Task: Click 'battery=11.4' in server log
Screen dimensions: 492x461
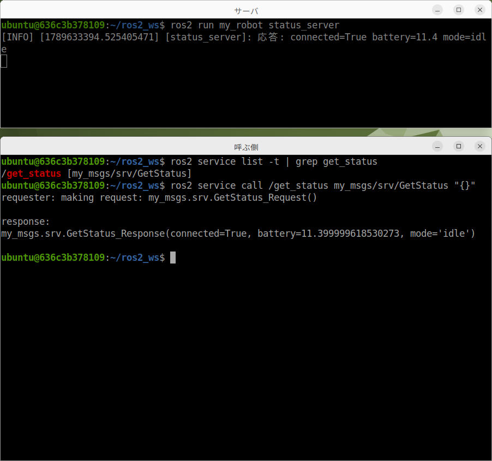Action: pos(405,37)
